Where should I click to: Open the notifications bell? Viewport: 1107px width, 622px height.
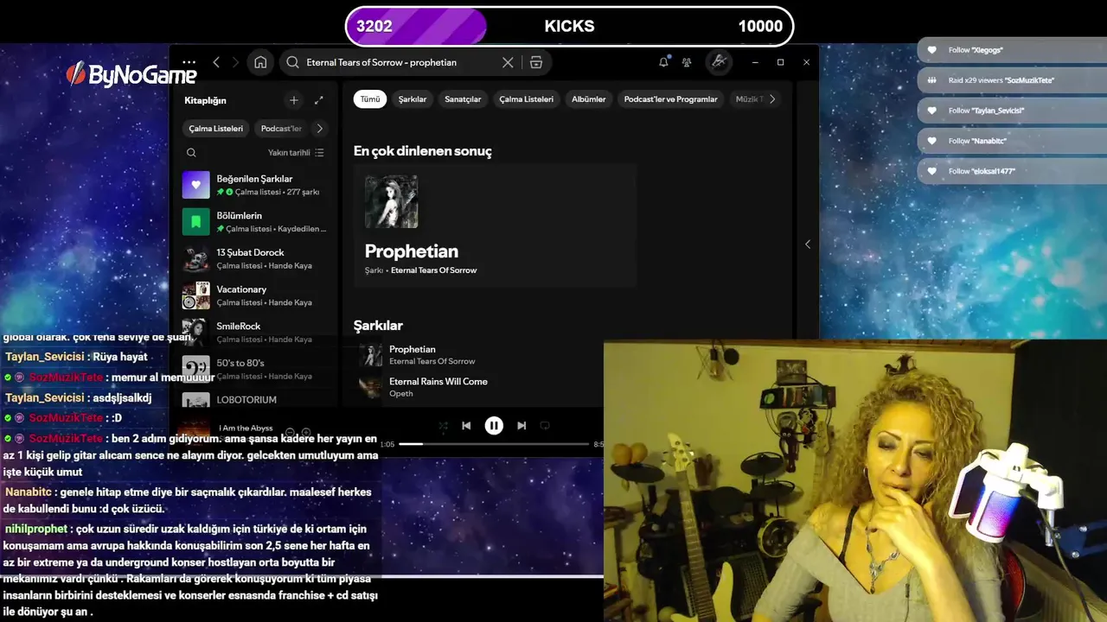coord(663,62)
